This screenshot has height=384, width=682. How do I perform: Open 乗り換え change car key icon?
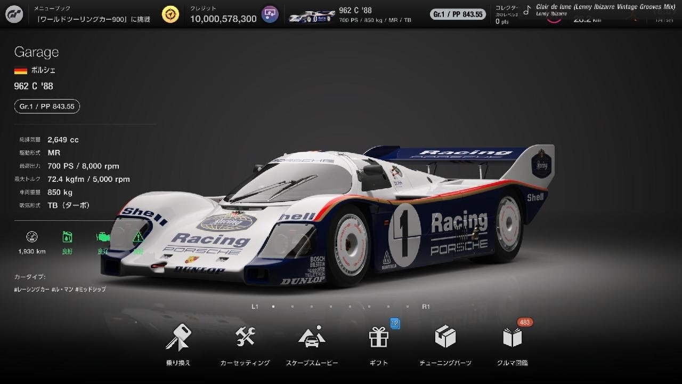178,337
